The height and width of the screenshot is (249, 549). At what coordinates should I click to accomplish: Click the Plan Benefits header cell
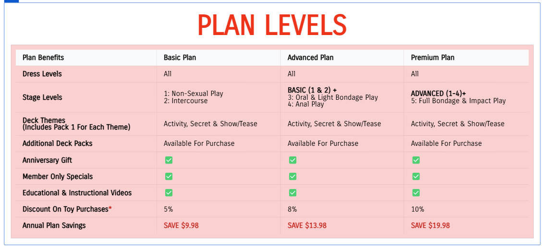tap(43, 58)
